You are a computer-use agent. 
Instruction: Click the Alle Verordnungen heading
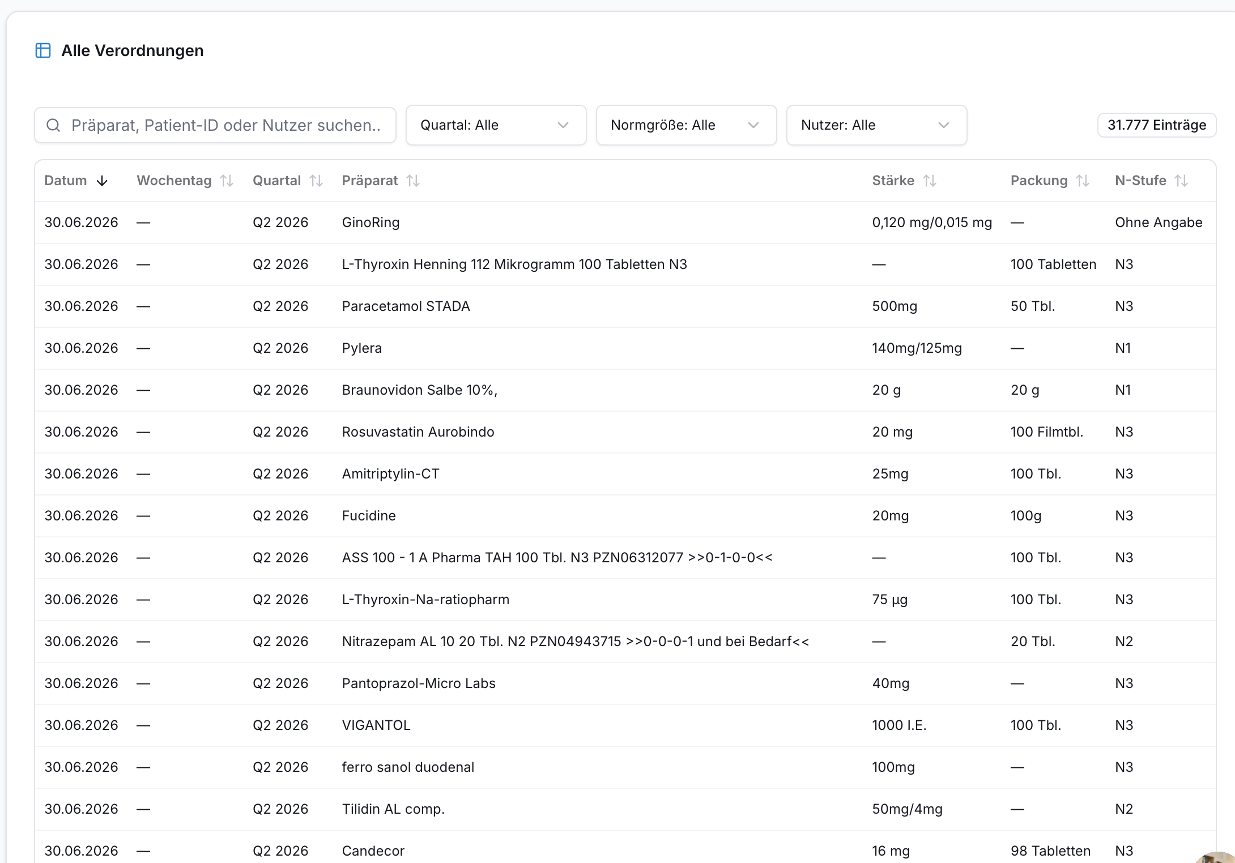[x=133, y=50]
